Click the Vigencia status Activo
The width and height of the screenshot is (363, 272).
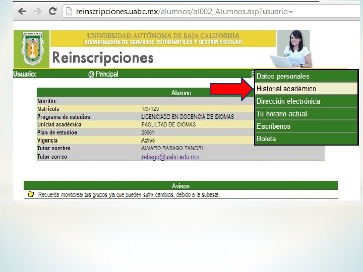point(148,140)
